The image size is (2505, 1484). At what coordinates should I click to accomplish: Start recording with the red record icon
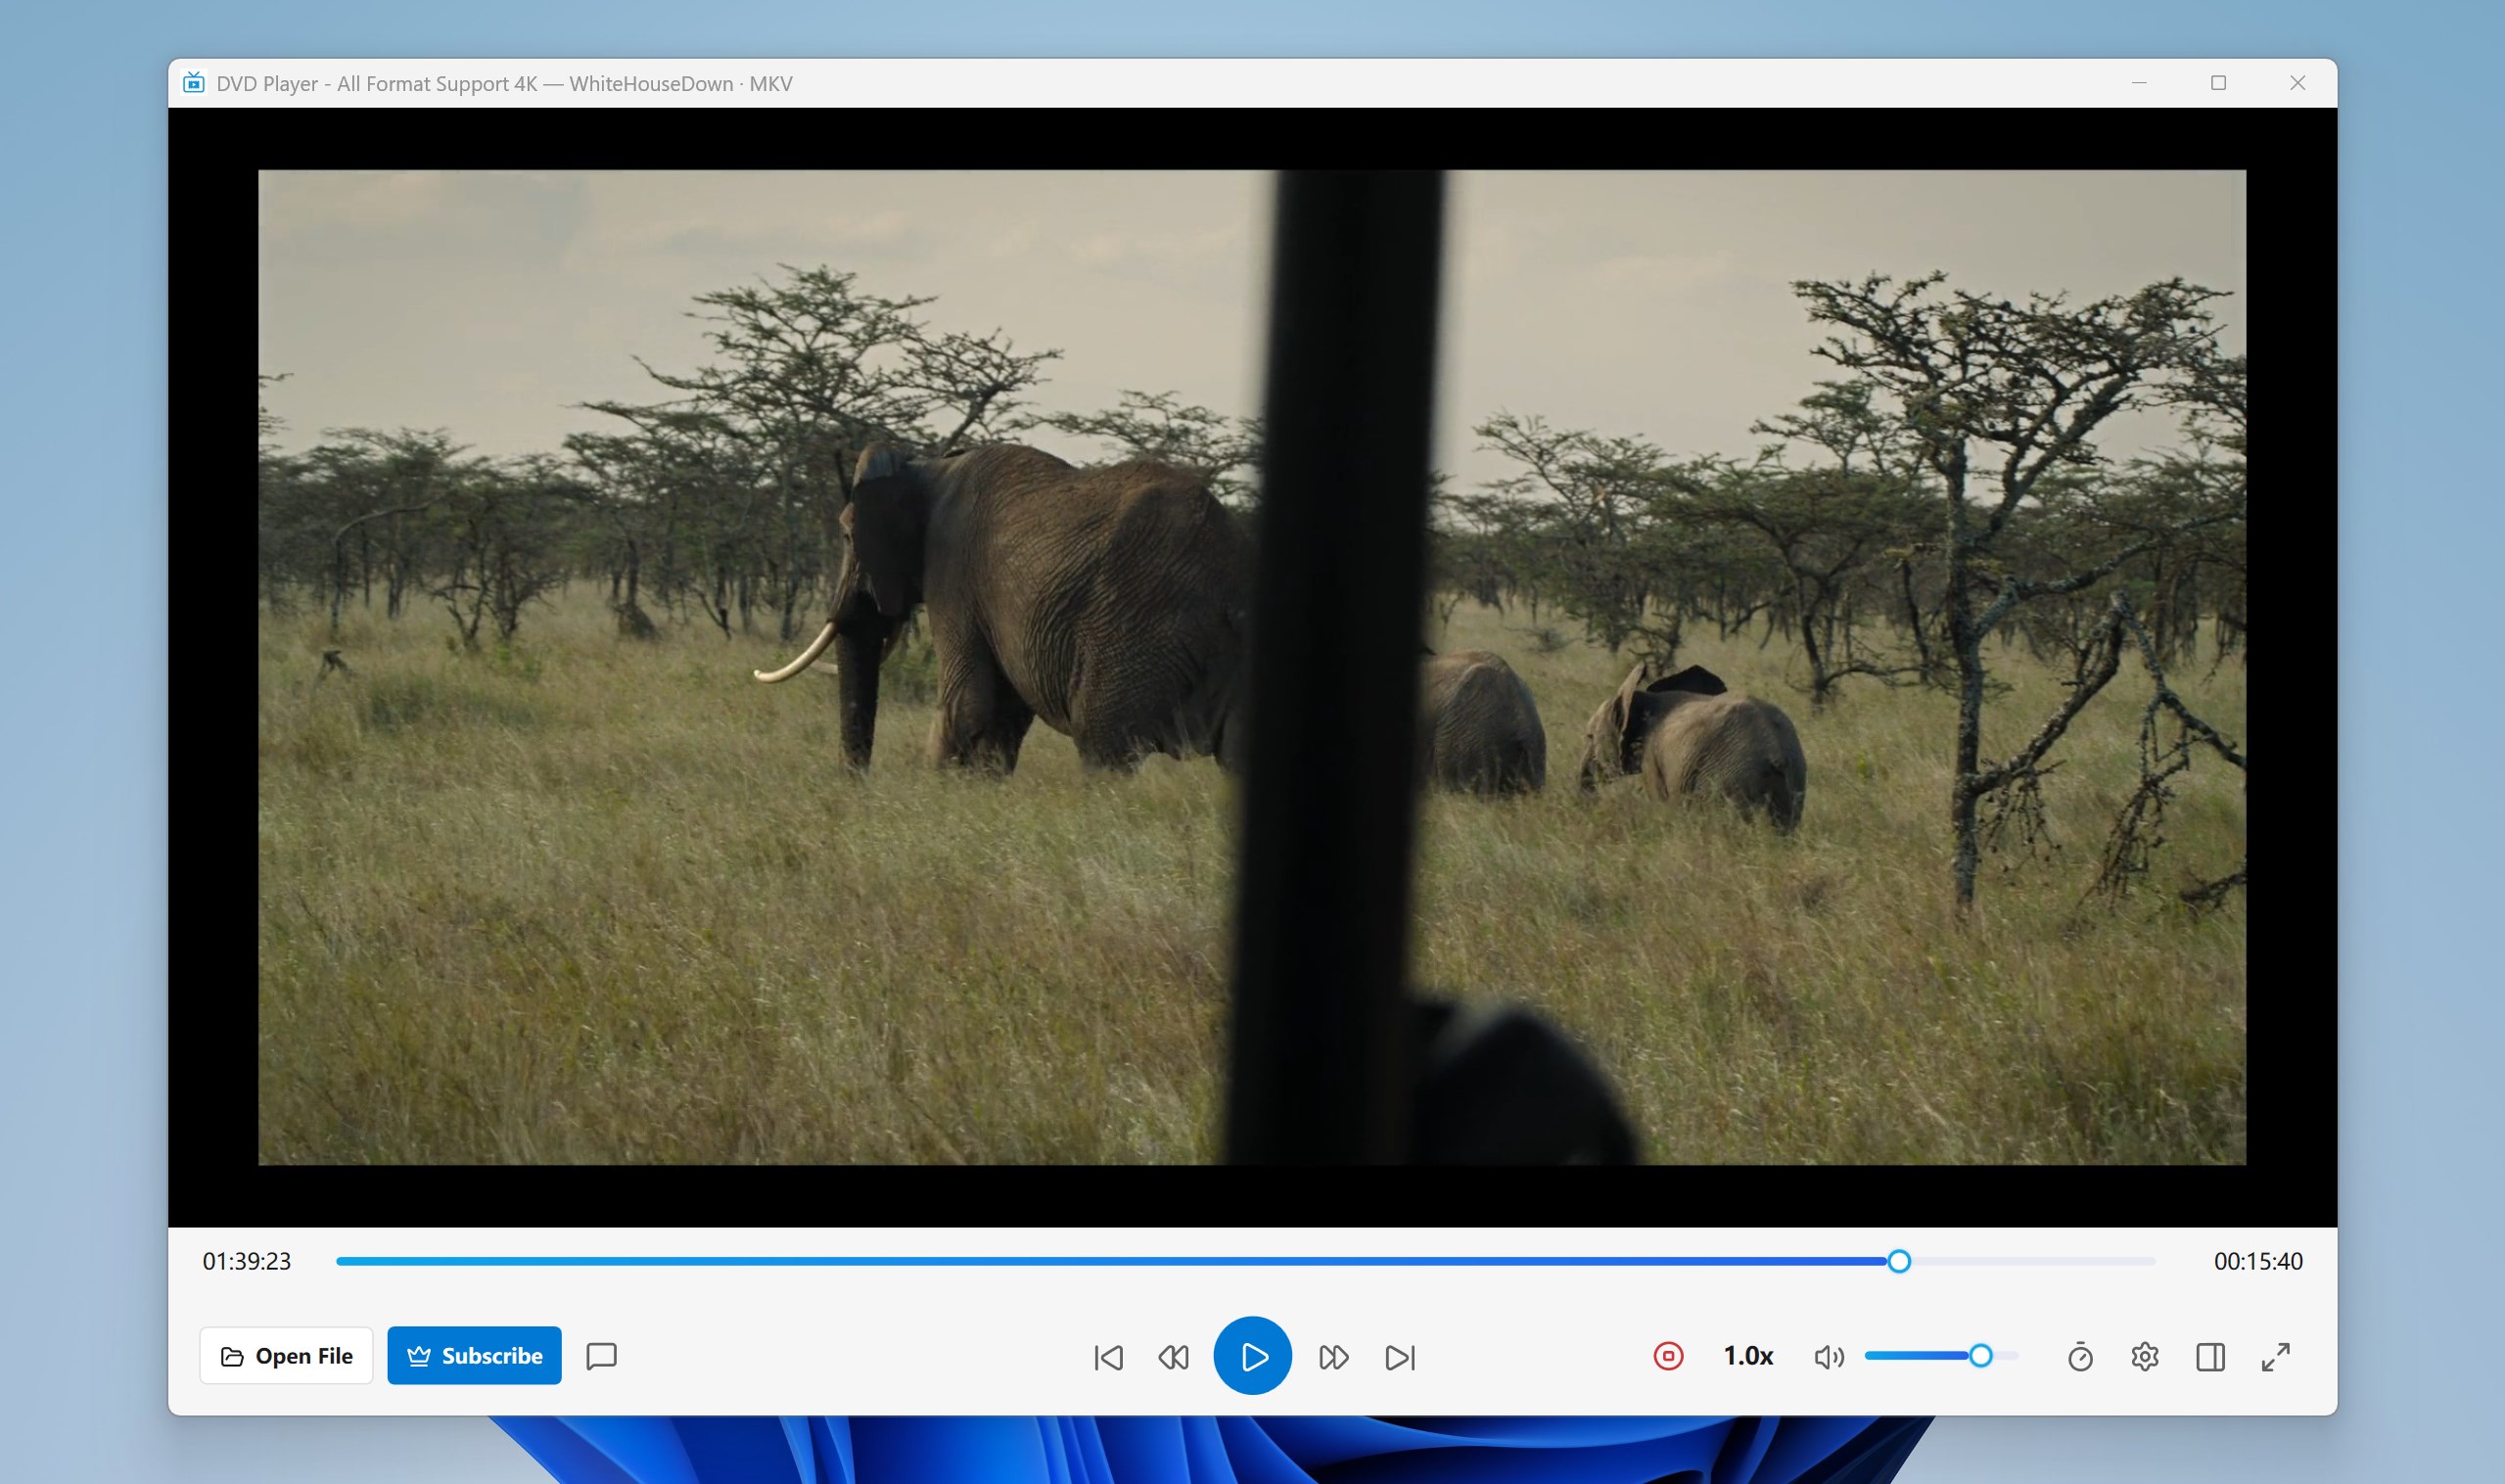1668,1357
